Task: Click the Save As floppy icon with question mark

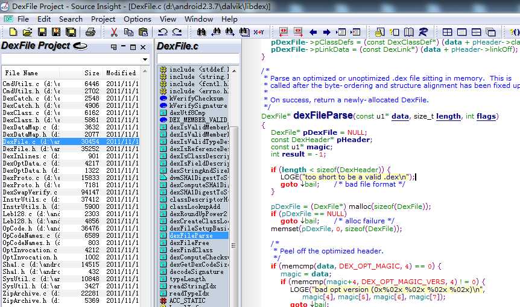Action: tap(56, 32)
